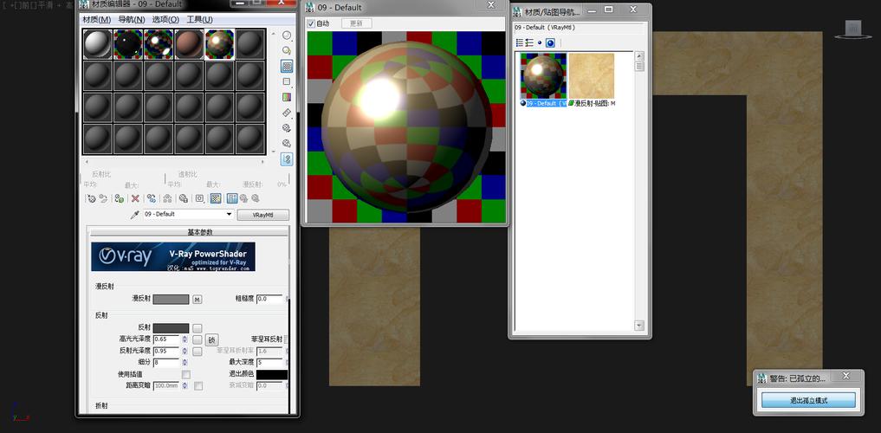
Task: Toggle the checkered Background icon in side toolbar
Action: click(x=287, y=67)
